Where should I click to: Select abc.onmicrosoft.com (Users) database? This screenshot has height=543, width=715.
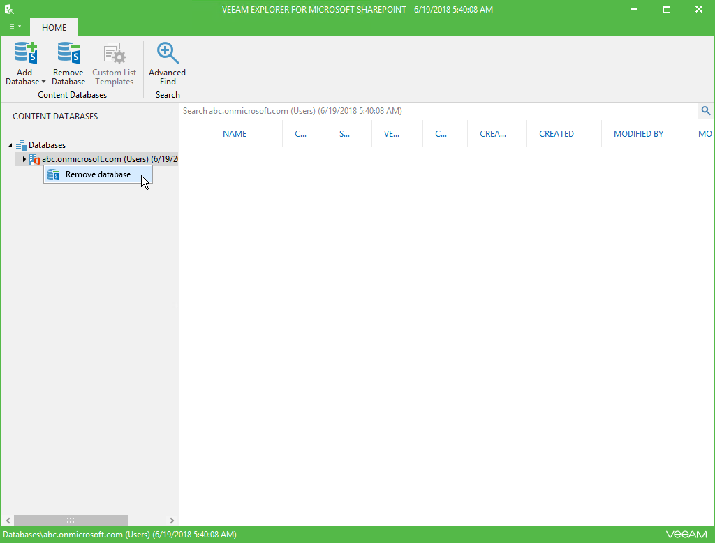110,159
